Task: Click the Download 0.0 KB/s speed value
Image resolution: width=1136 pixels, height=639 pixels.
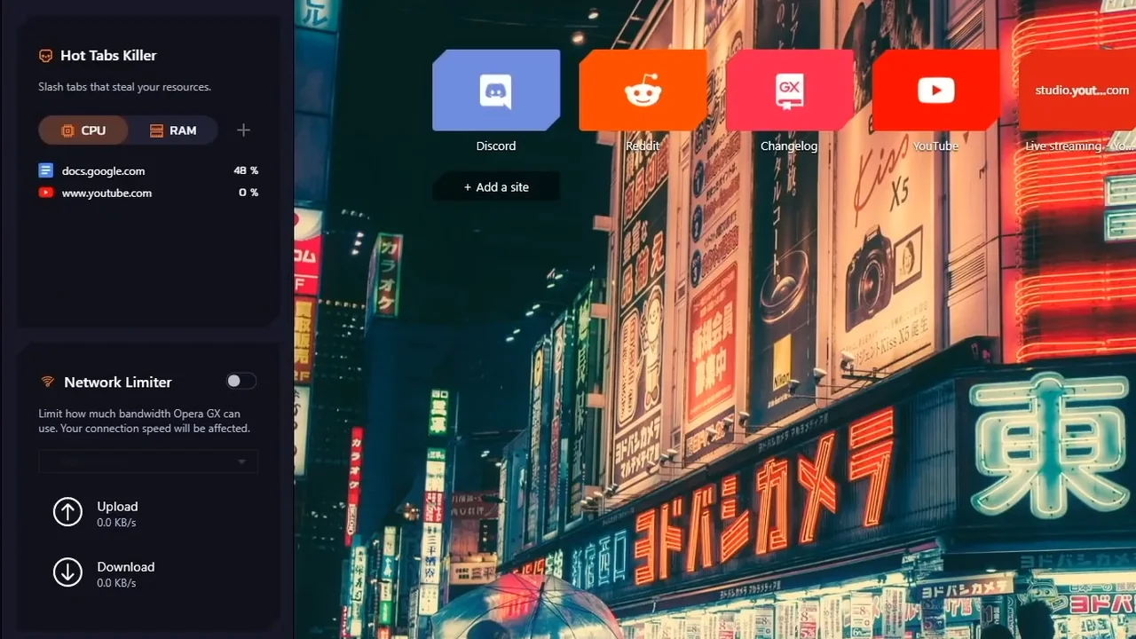Action: click(x=116, y=583)
